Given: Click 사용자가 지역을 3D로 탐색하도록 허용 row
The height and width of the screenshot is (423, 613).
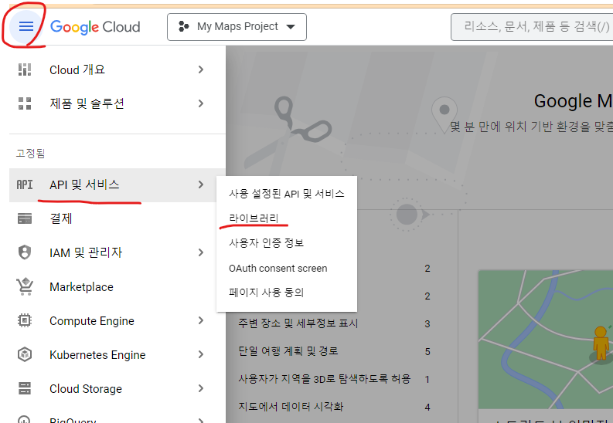Looking at the screenshot, I should (335, 379).
